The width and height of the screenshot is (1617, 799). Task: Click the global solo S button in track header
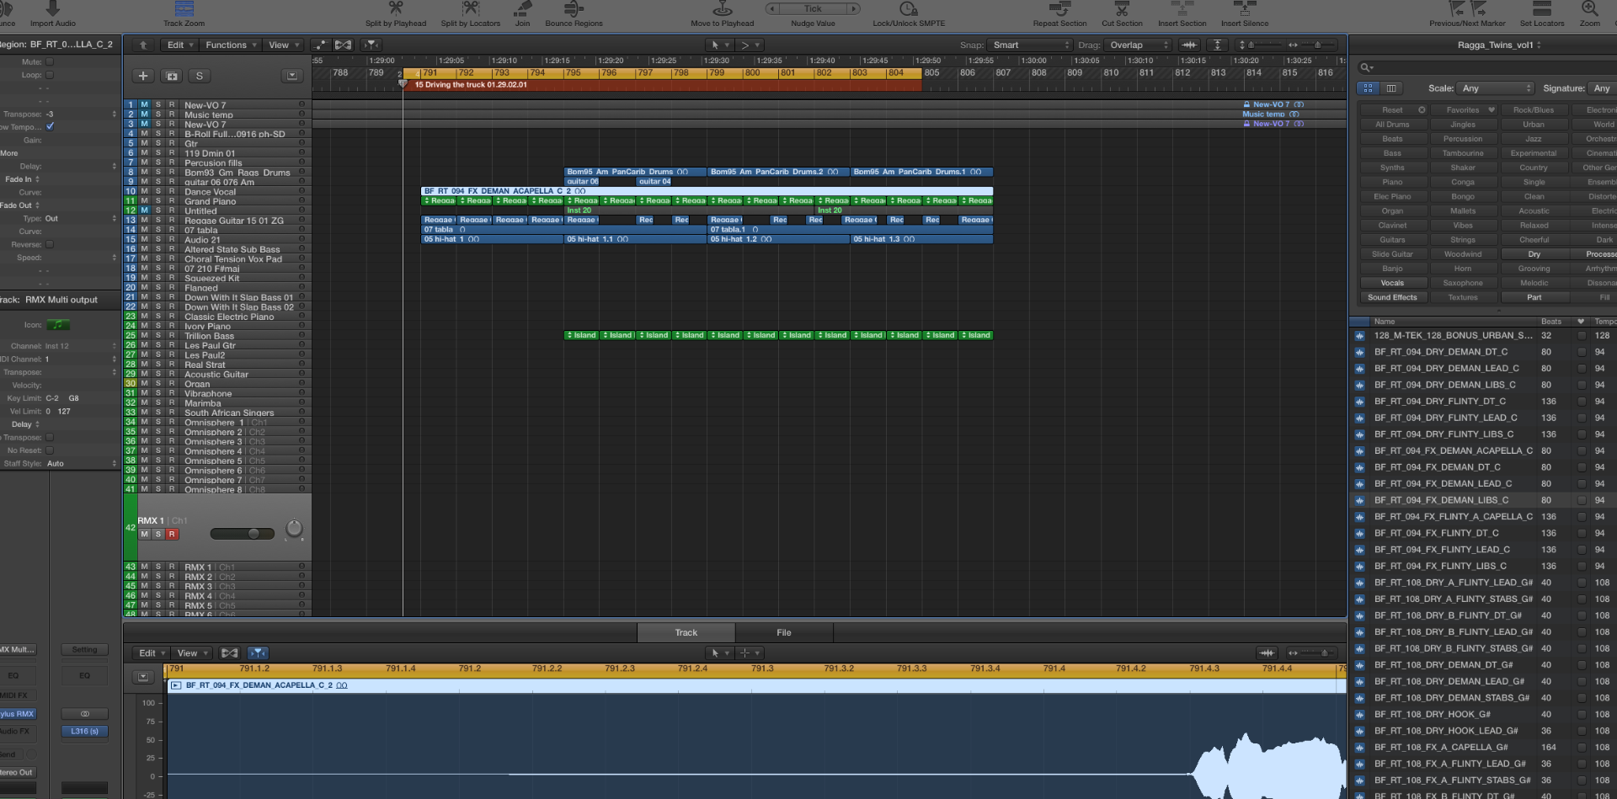[200, 76]
